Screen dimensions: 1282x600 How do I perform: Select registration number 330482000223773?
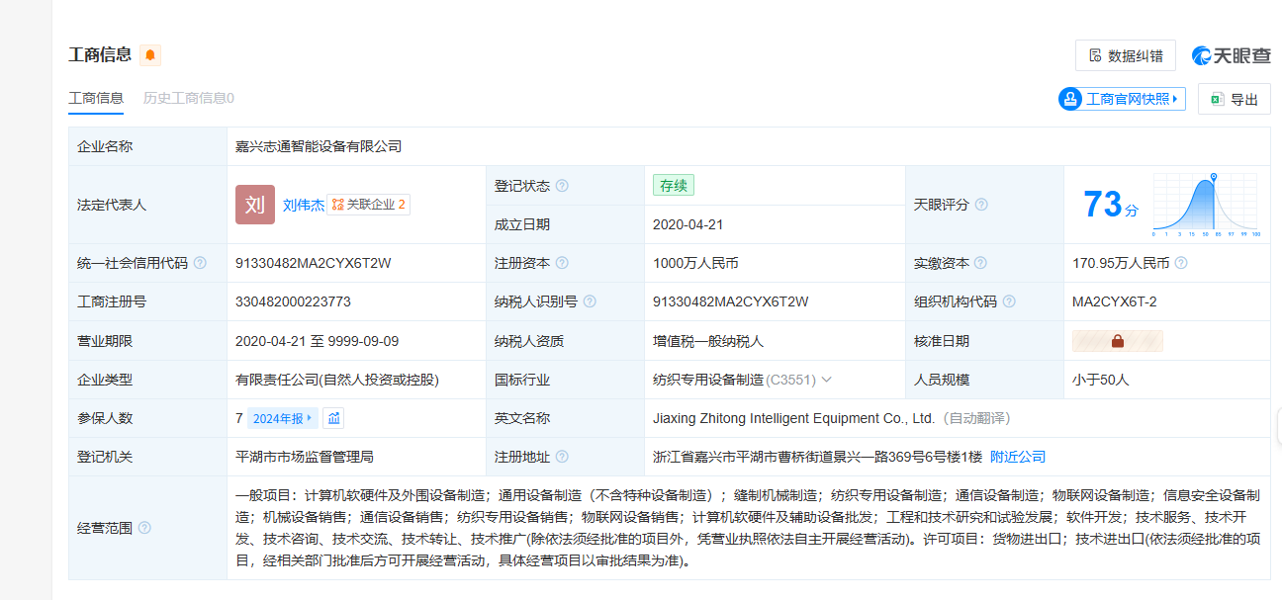pyautogui.click(x=293, y=301)
